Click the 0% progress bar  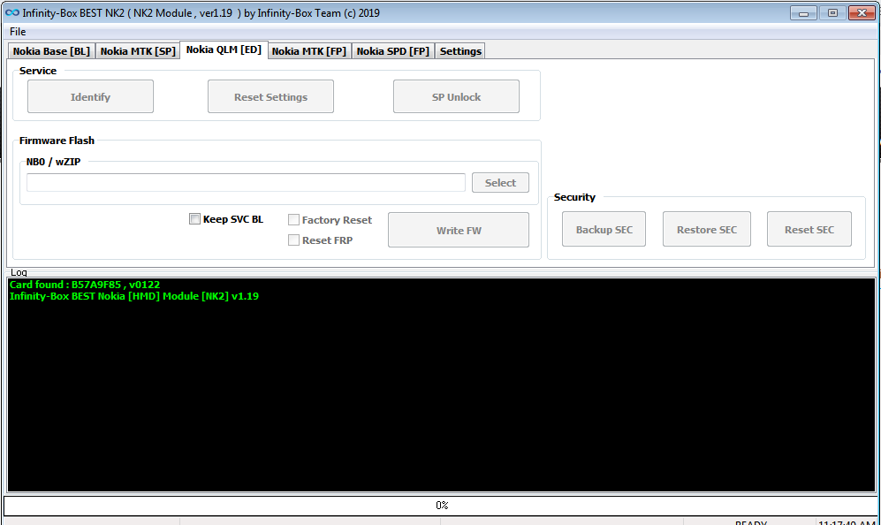pos(440,505)
